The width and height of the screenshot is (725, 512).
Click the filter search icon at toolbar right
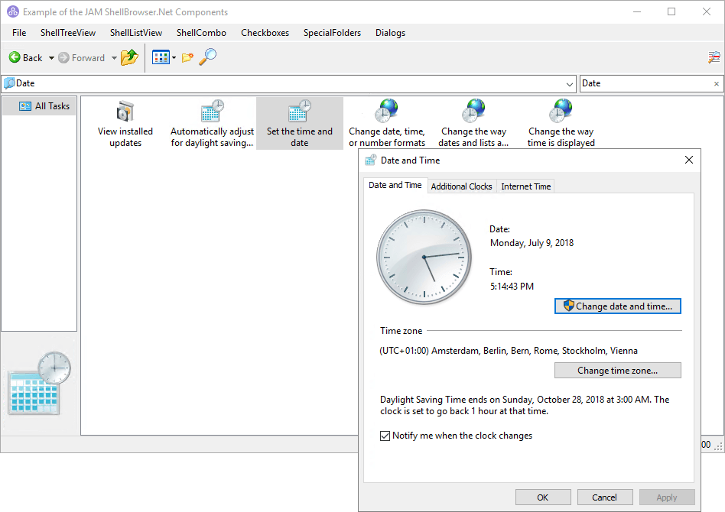[x=714, y=57]
